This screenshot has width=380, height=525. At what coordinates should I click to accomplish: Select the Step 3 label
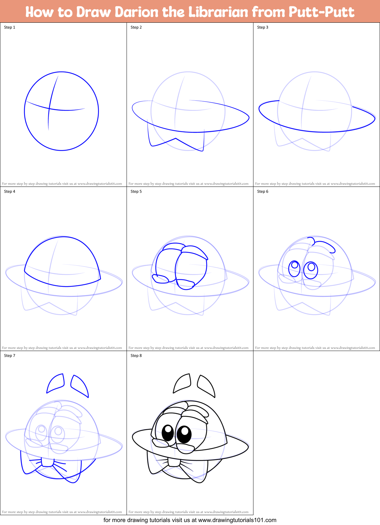coord(263,27)
